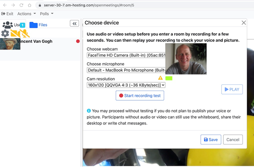This screenshot has height=167, width=254.
Task: Open the Files tab
Action: 39,25
